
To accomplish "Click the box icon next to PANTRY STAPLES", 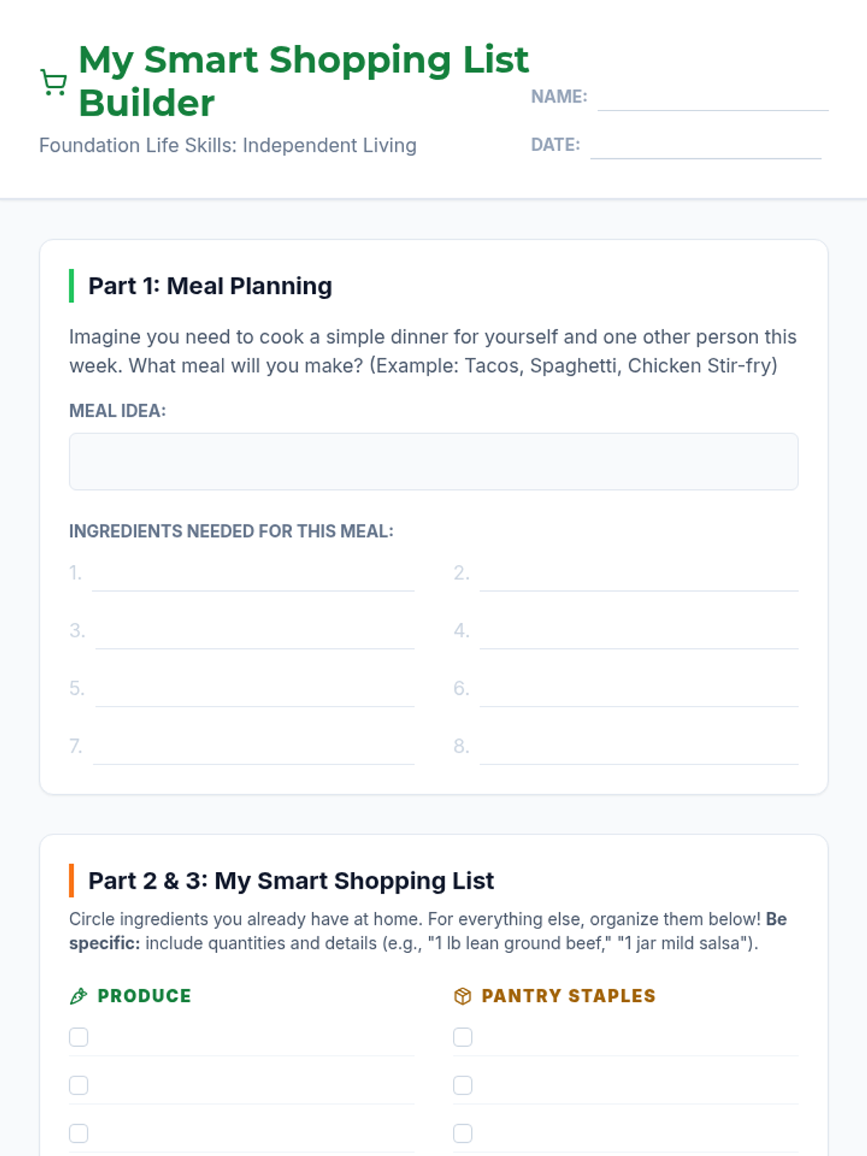I will (462, 996).
